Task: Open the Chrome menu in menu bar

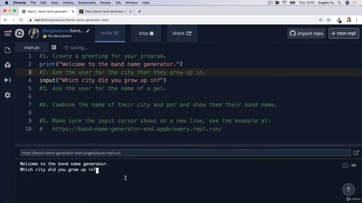Action: 19,2
